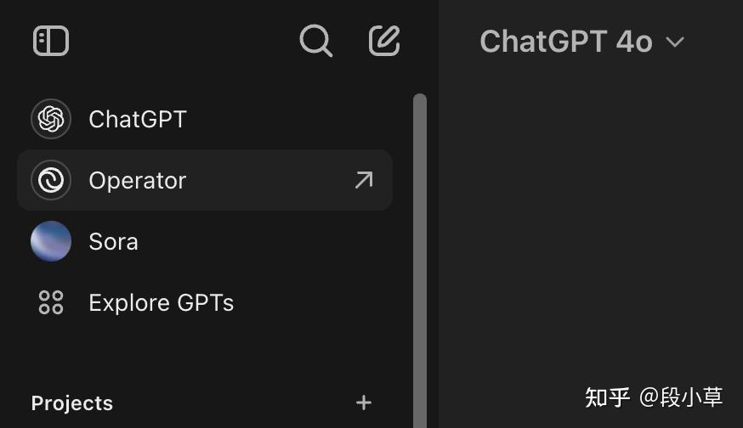Click the Explore GPTs grid icon
The height and width of the screenshot is (428, 743).
click(x=51, y=302)
